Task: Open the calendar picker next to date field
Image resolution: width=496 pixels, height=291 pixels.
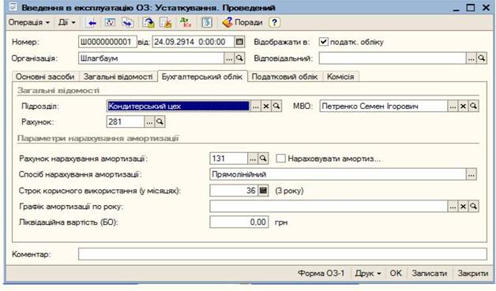Action: point(240,42)
